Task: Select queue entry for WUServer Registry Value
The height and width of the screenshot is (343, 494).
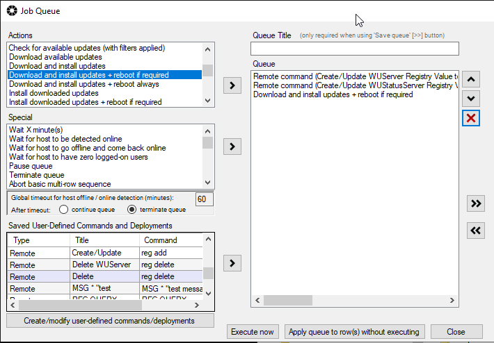Action: tap(355, 76)
